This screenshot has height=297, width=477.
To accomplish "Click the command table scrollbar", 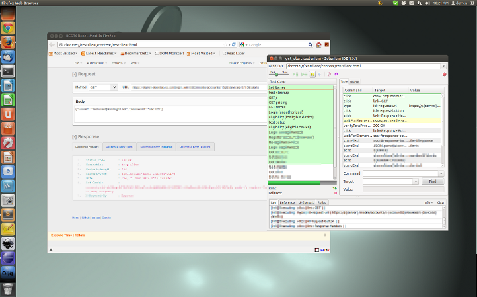I will [x=443, y=130].
